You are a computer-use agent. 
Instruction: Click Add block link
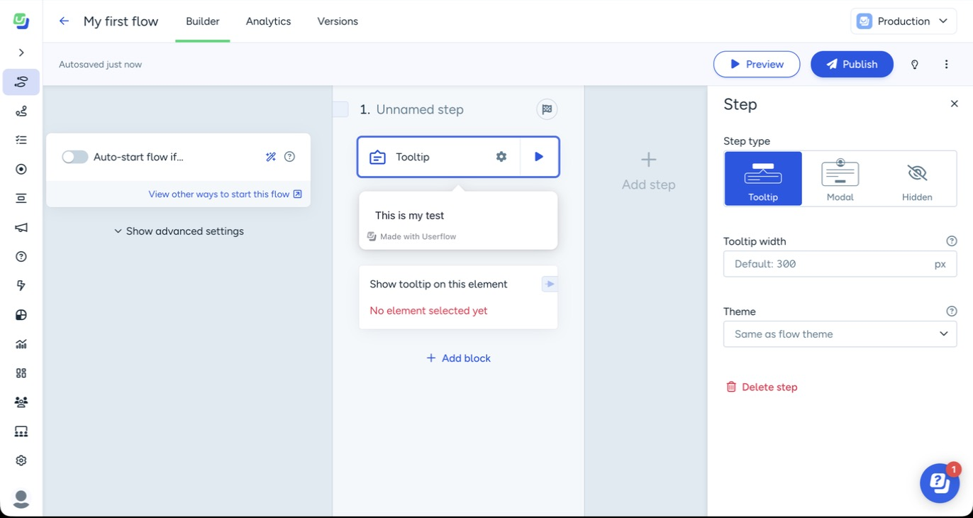click(458, 358)
